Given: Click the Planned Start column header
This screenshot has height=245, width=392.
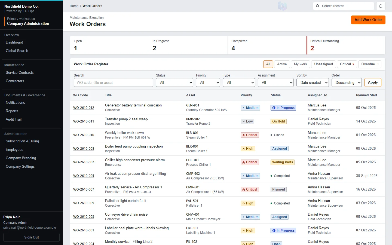Looking at the screenshot, I should (x=366, y=95).
